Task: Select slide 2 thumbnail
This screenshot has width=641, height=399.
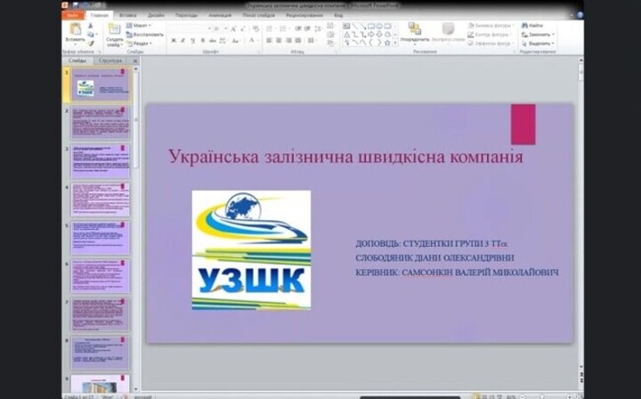Action: (x=101, y=123)
